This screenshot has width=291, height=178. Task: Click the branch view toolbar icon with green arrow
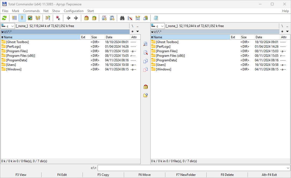tap(48, 18)
